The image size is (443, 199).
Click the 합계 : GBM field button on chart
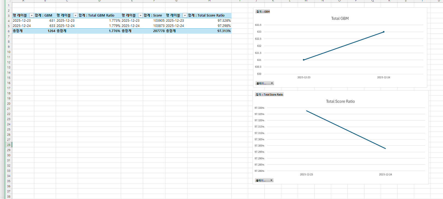click(x=263, y=11)
